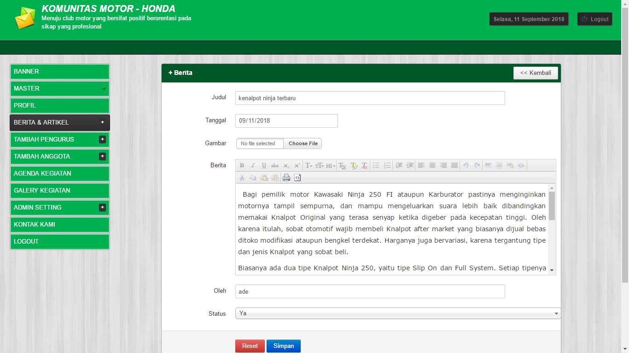The height and width of the screenshot is (353, 629).
Task: Apply italic formatting in the Berita editor
Action: click(x=253, y=165)
